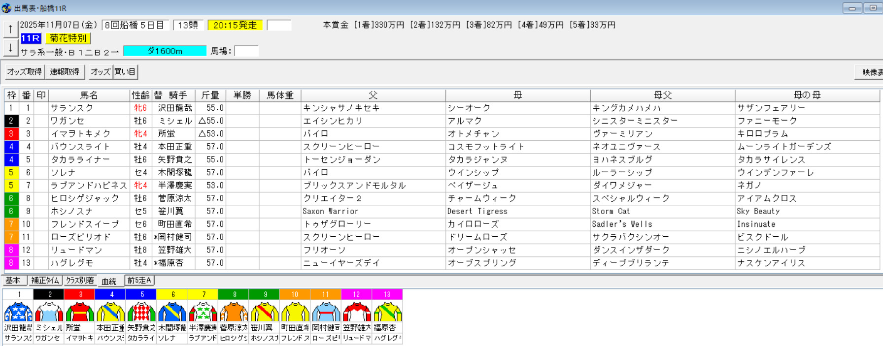Switch to the 補正タイム tab

pyautogui.click(x=45, y=281)
